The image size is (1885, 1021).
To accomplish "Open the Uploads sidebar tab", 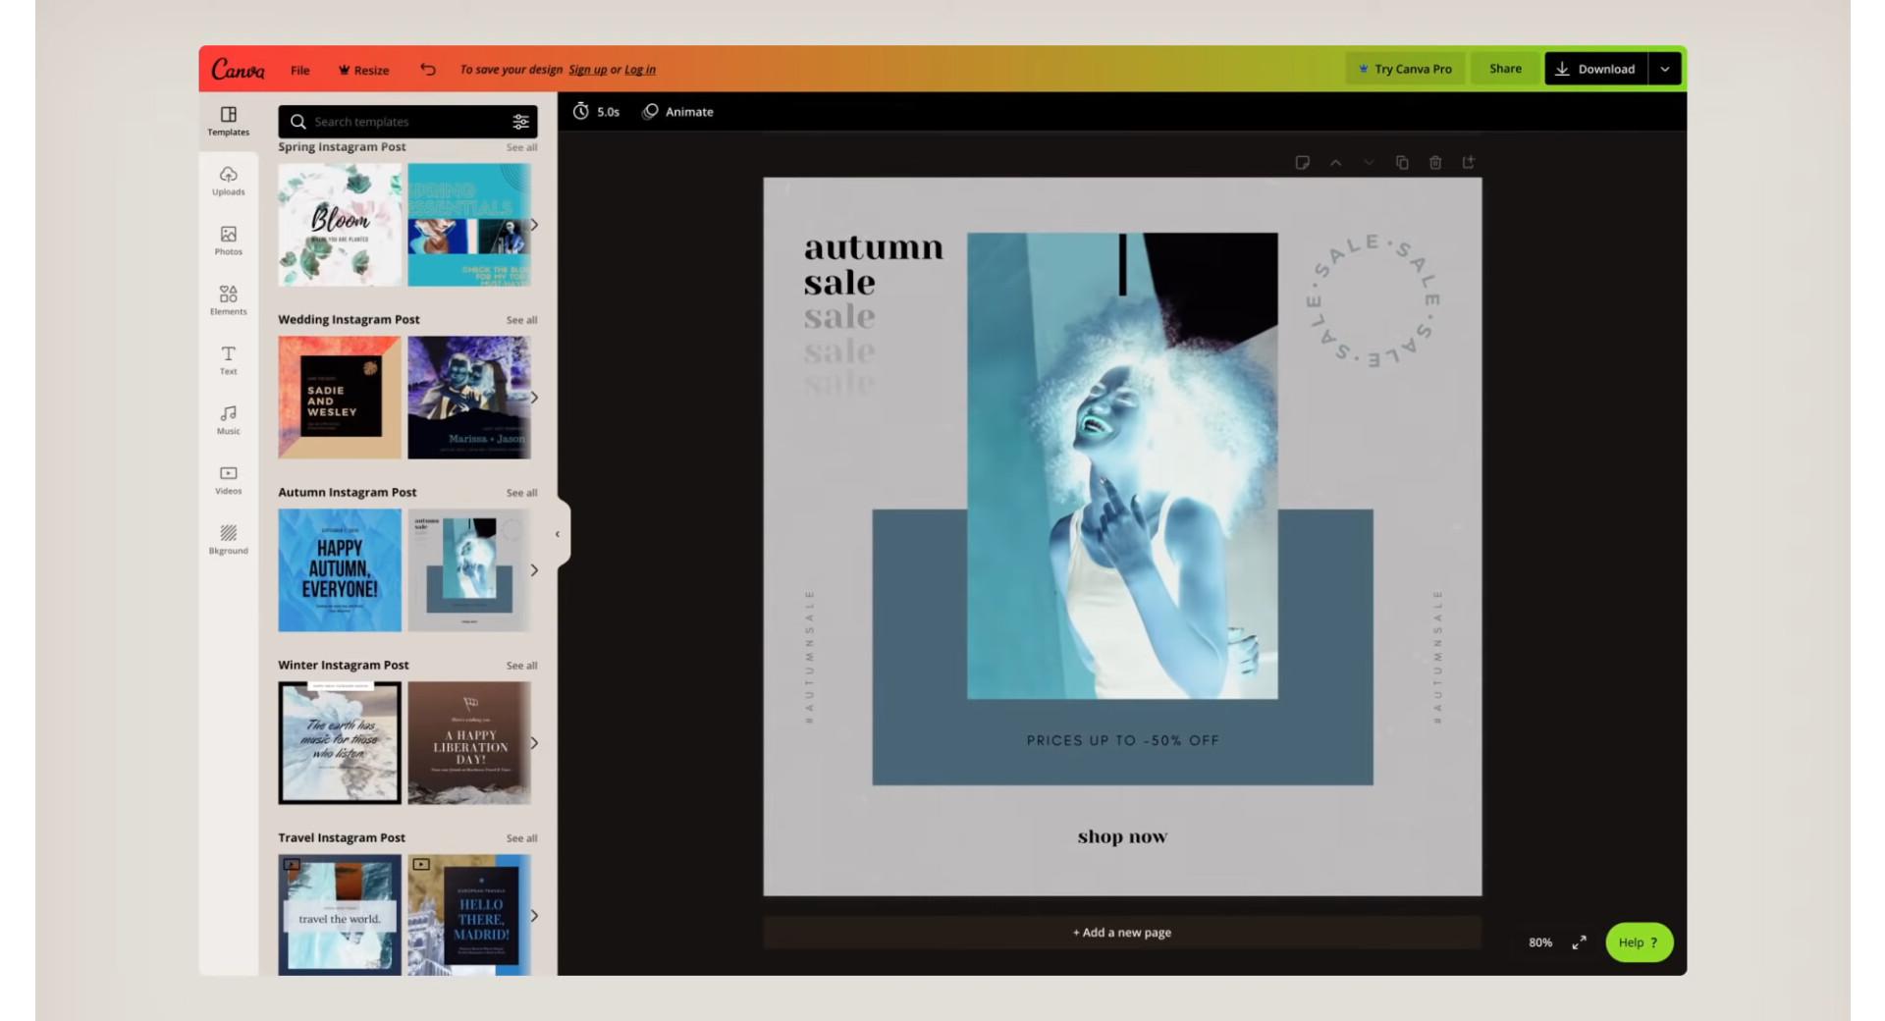I will (x=228, y=181).
